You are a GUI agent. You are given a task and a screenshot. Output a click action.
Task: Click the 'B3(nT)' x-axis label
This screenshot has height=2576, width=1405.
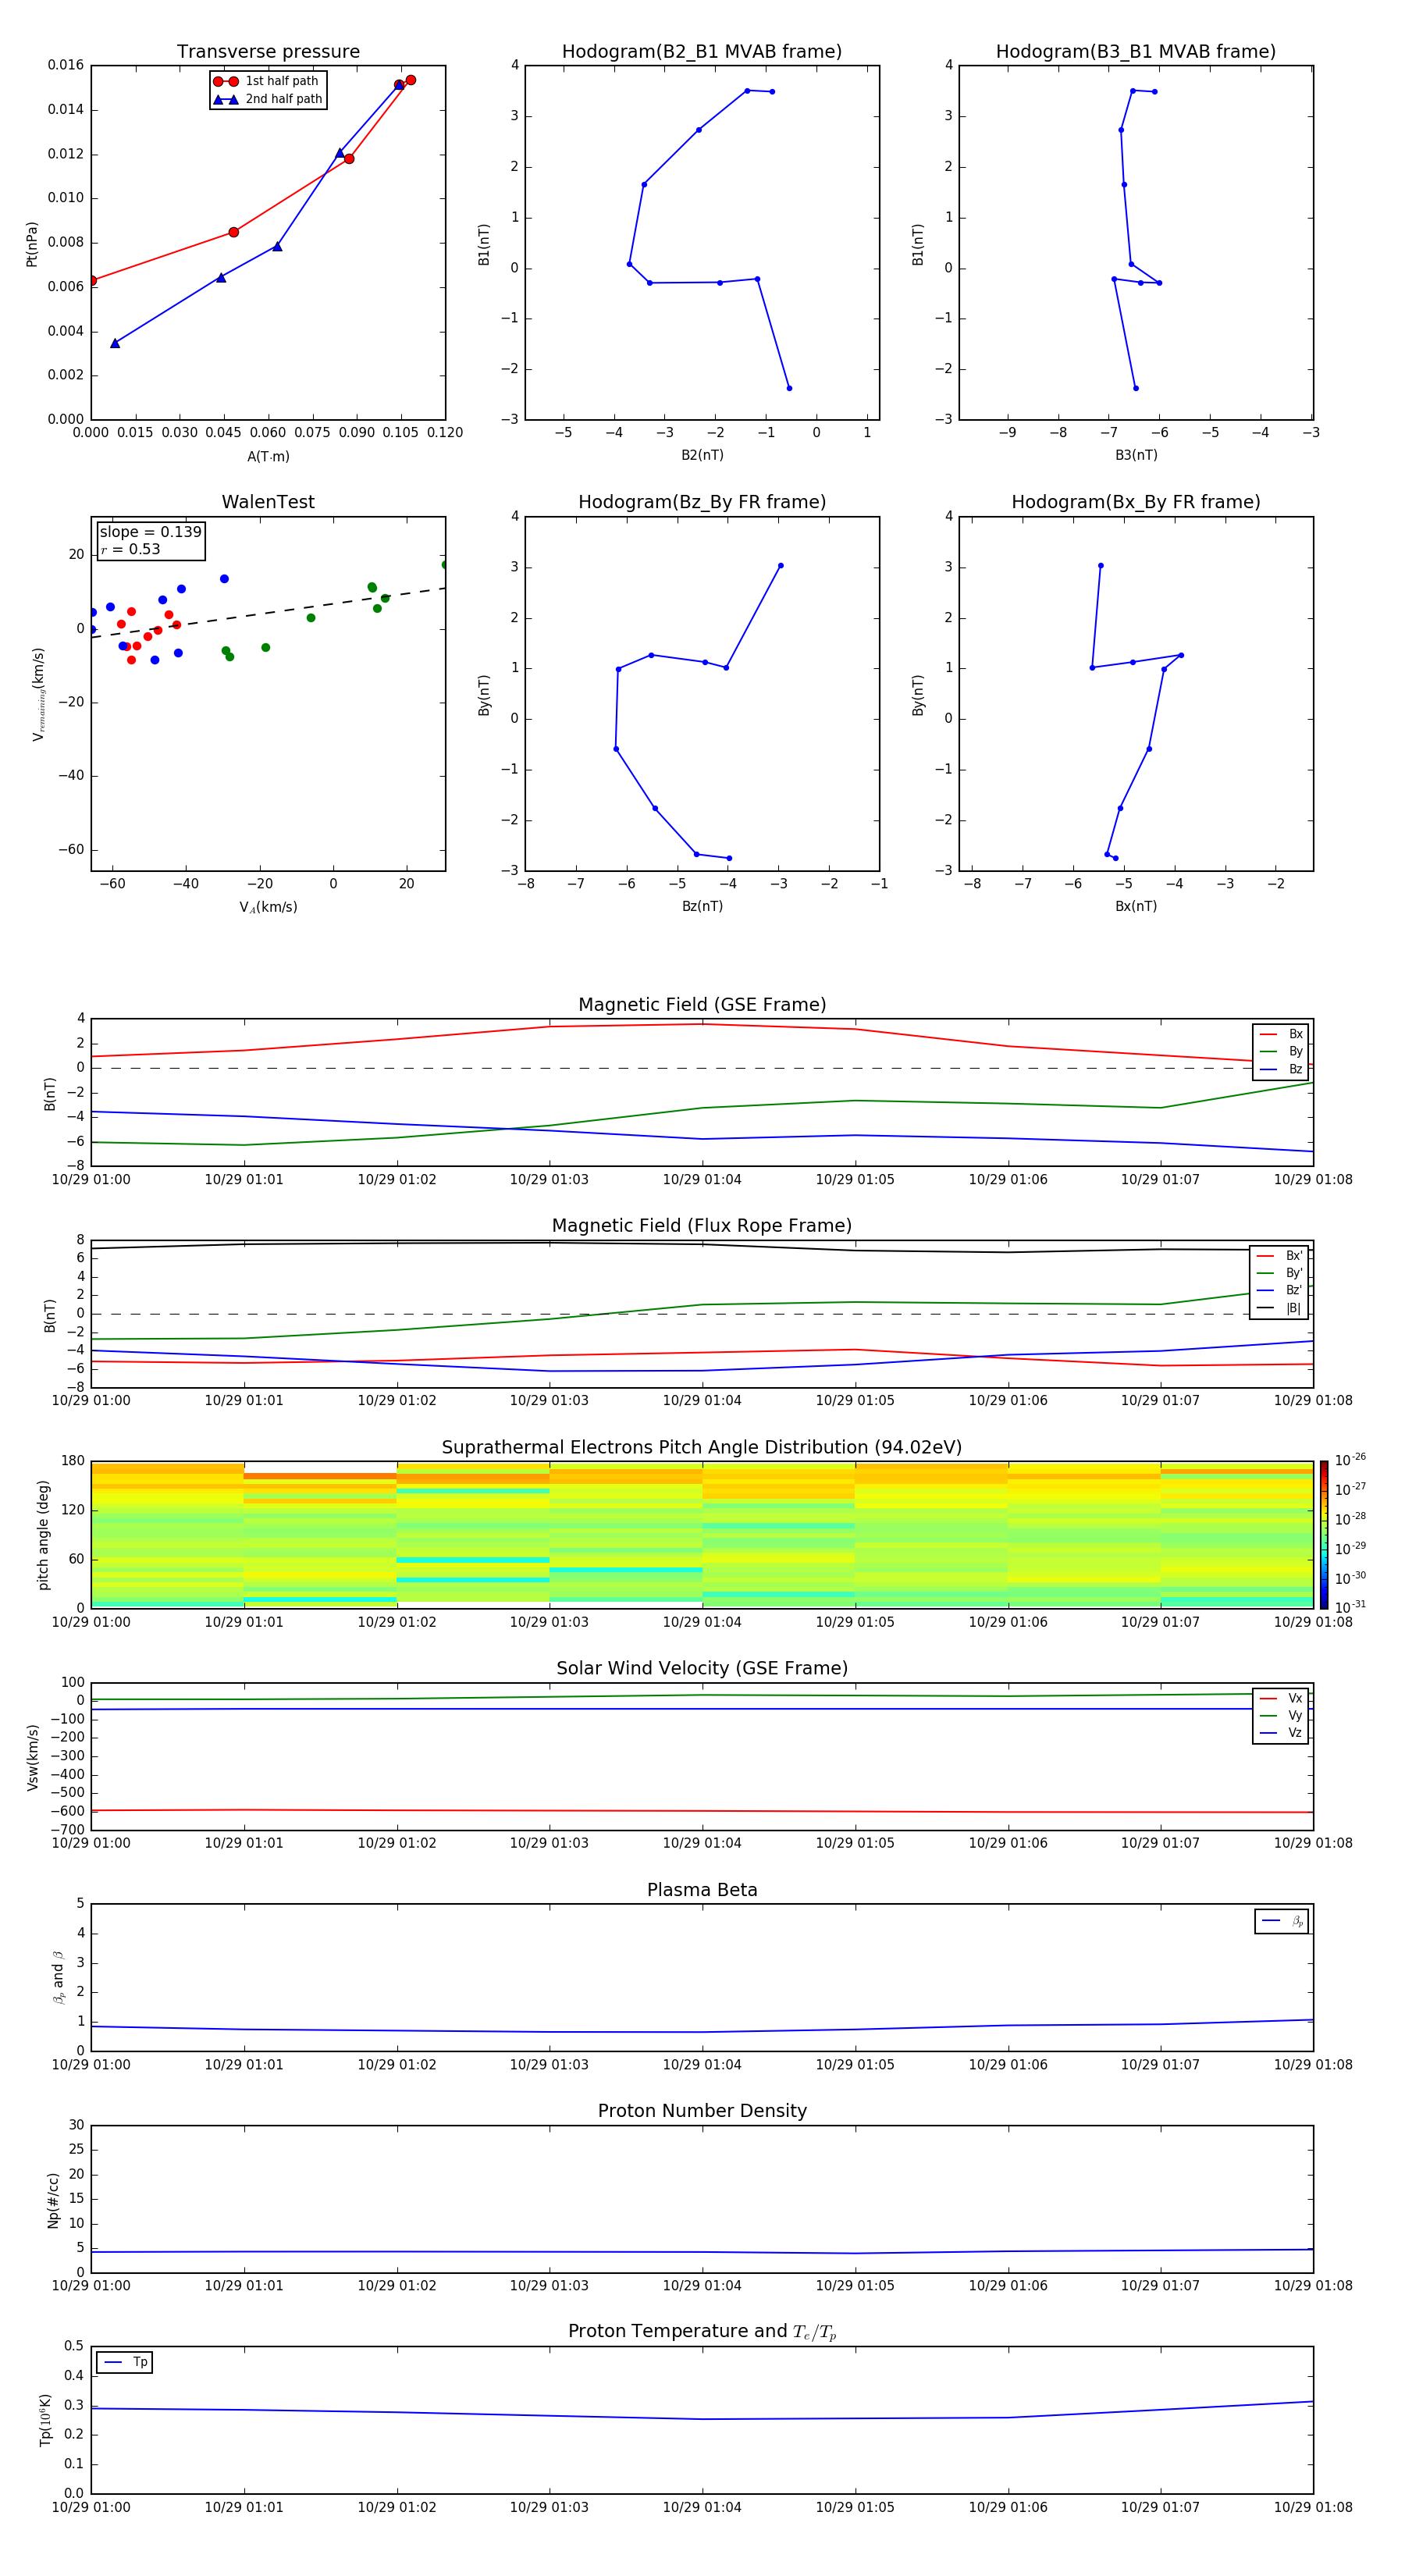click(x=1136, y=456)
